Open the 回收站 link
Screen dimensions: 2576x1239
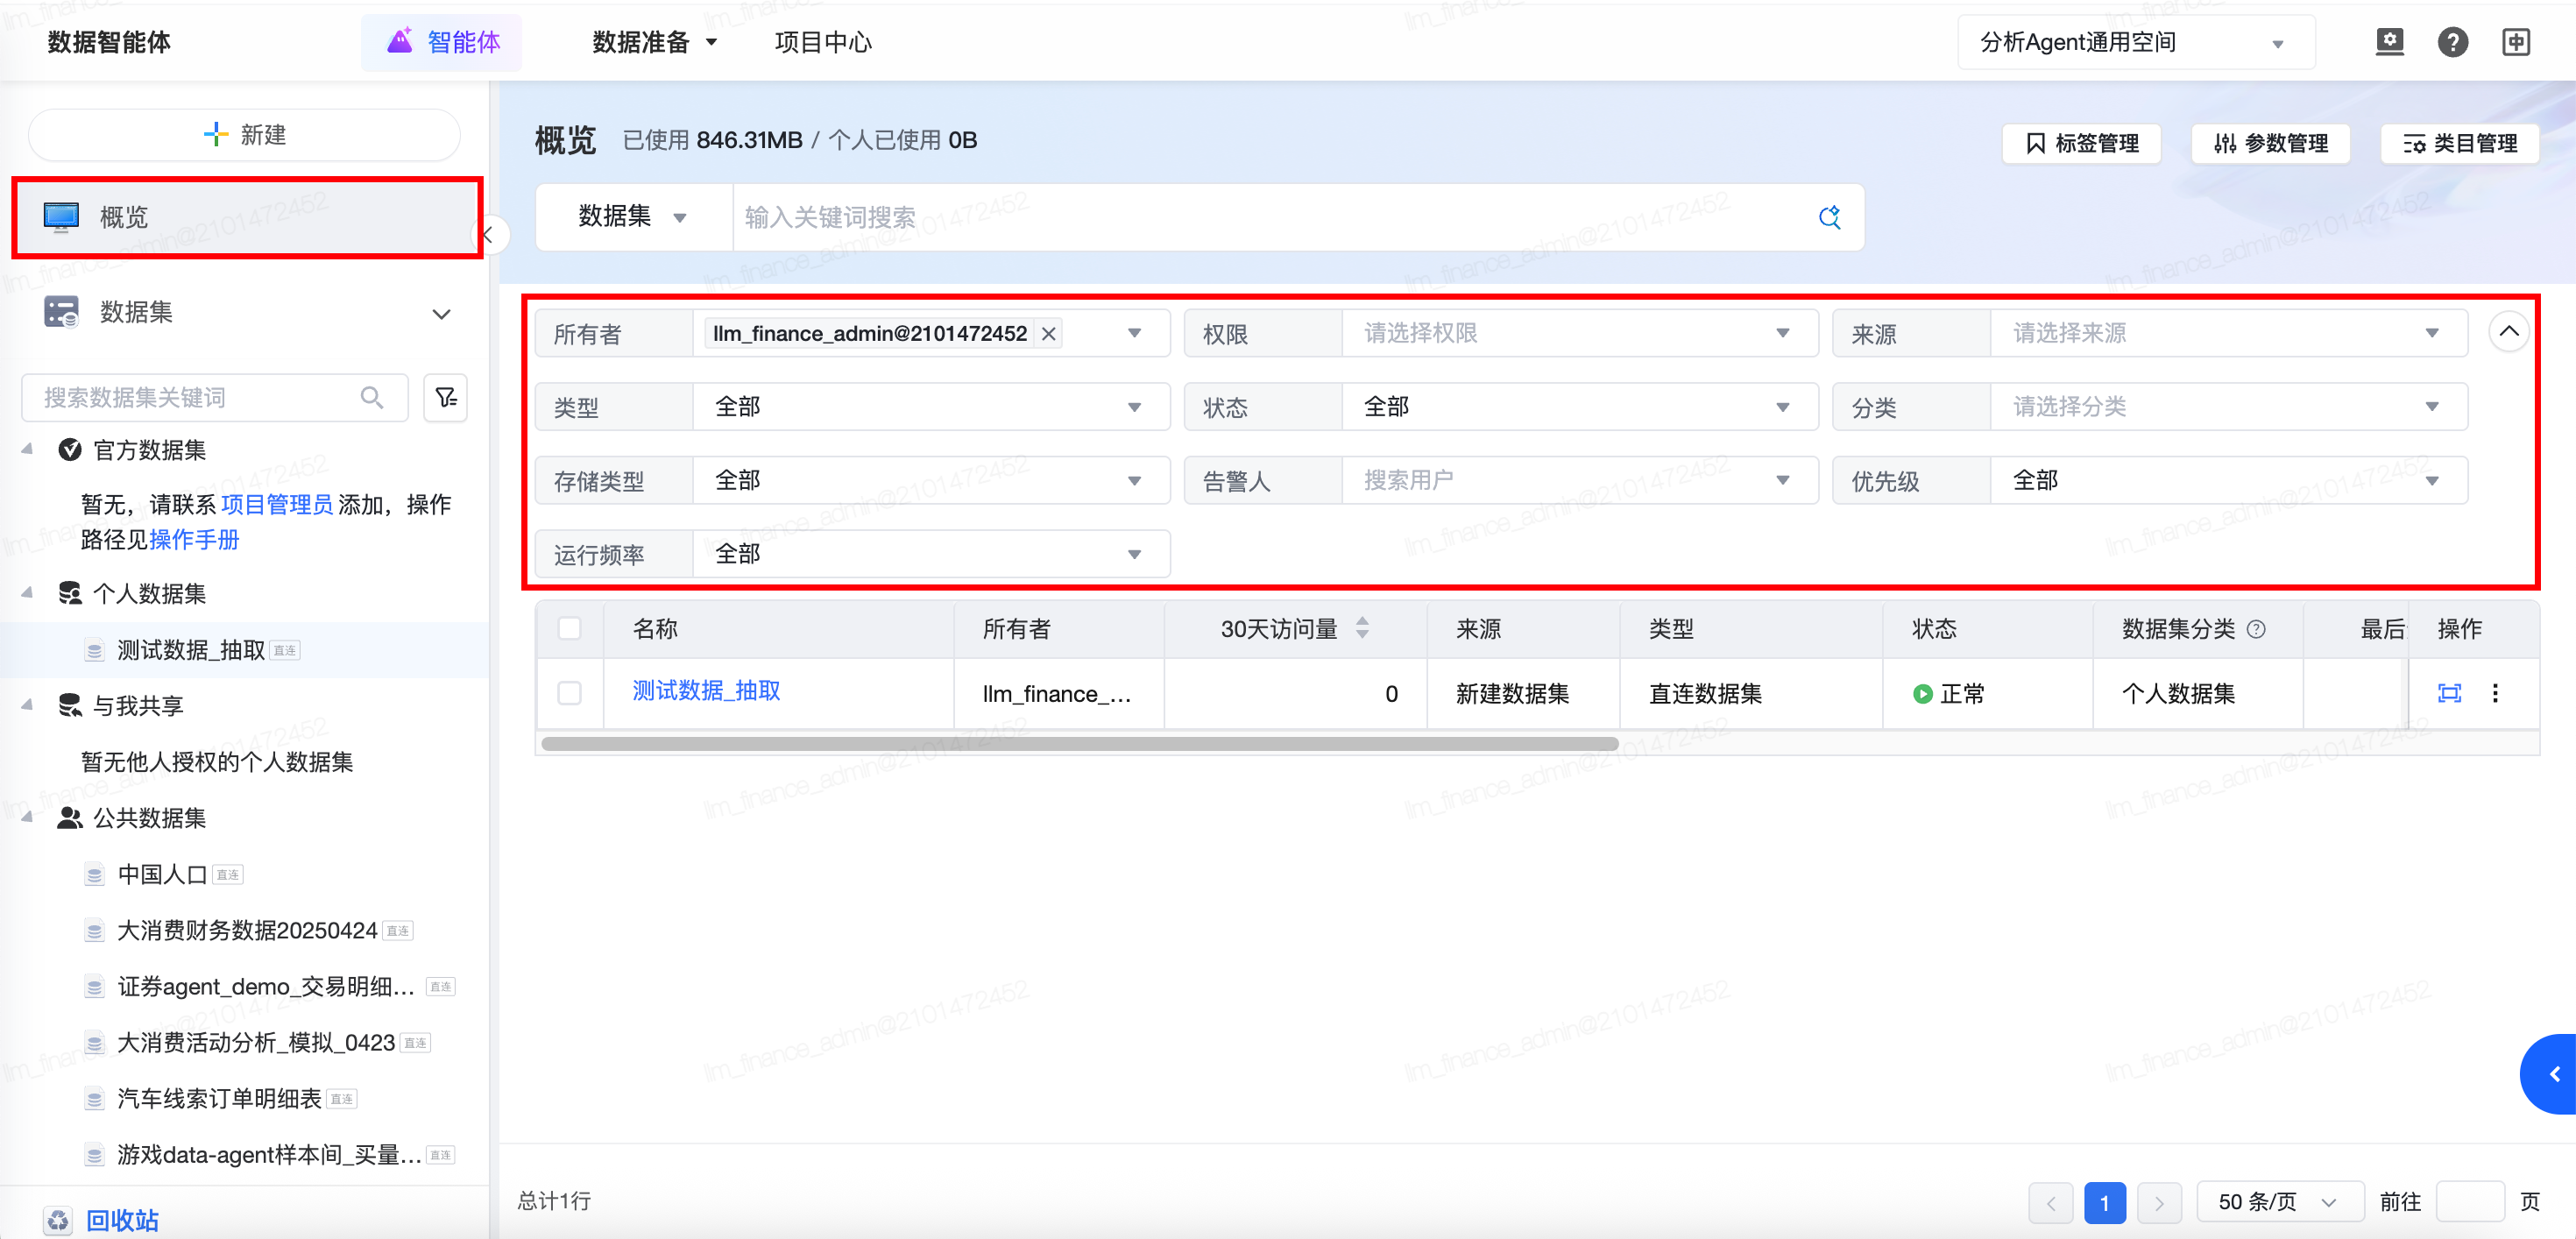[x=122, y=1220]
